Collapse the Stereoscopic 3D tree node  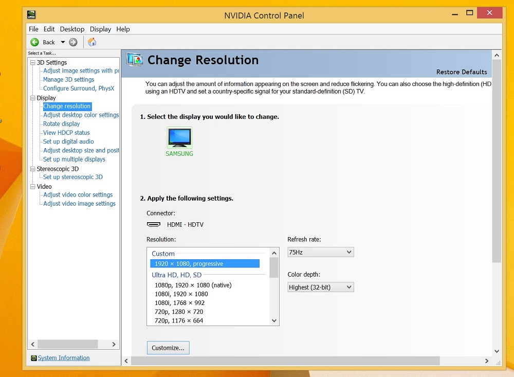(32, 169)
